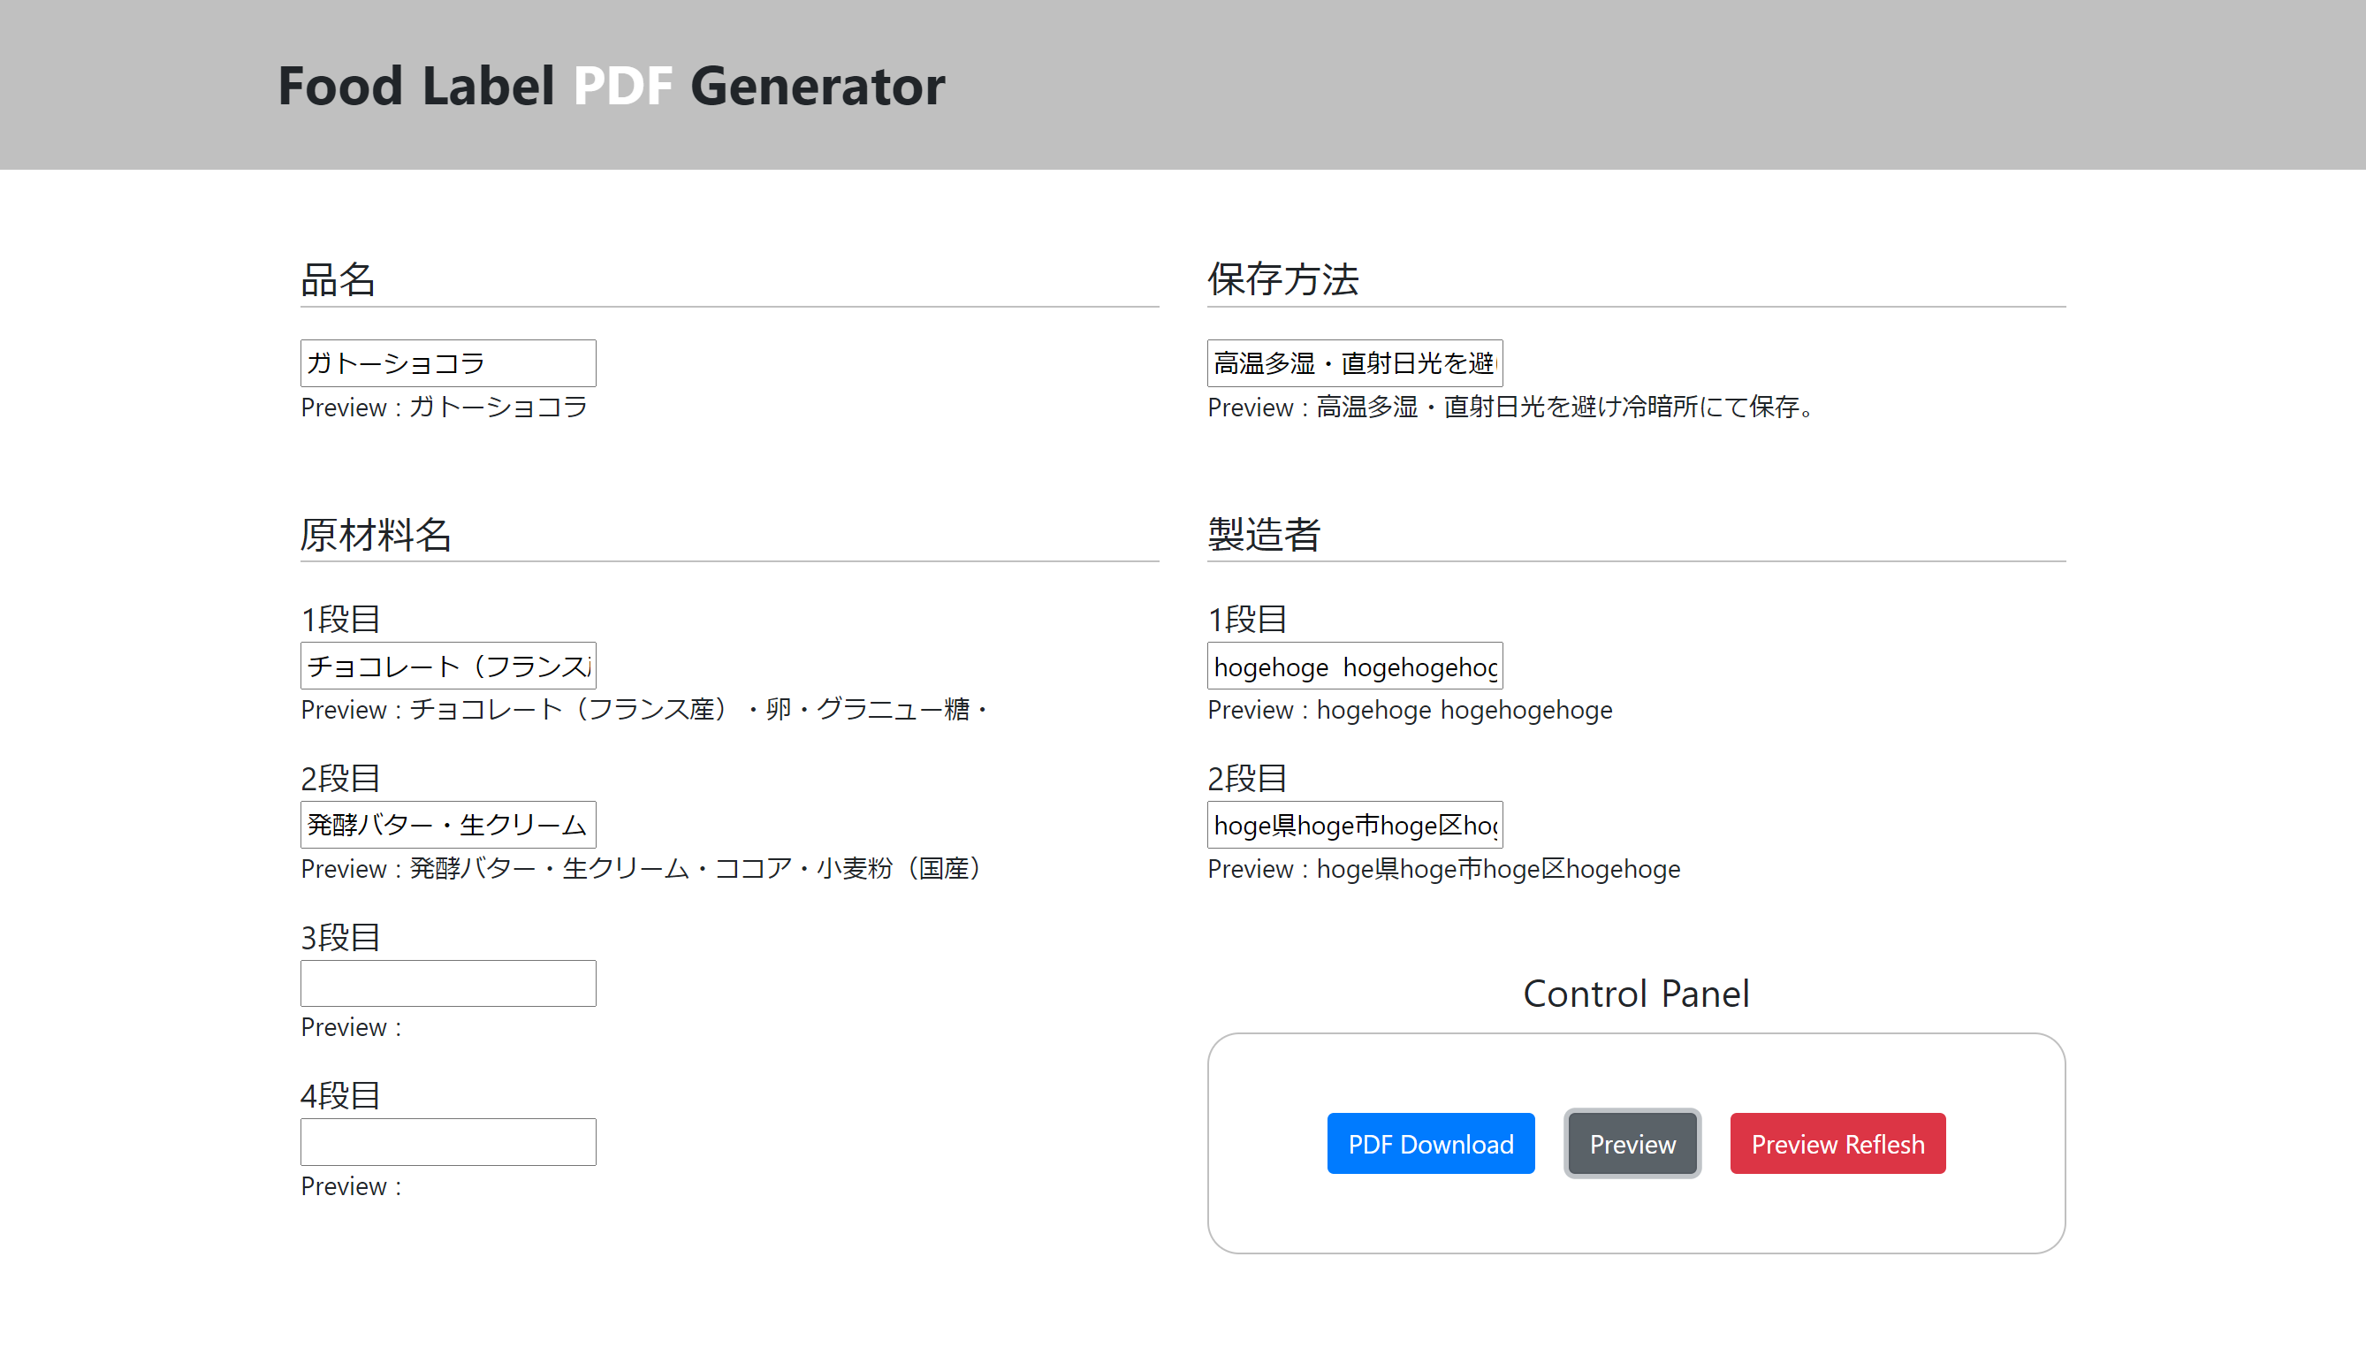
Task: Click the 保存方法 section heading
Action: pos(1283,279)
